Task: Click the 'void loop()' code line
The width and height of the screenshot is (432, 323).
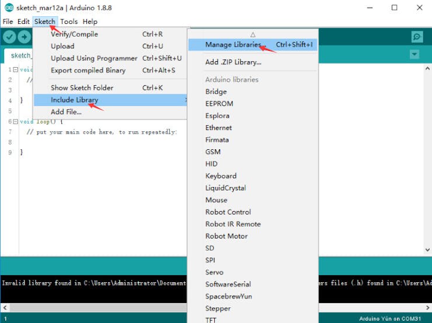Action: click(x=41, y=121)
